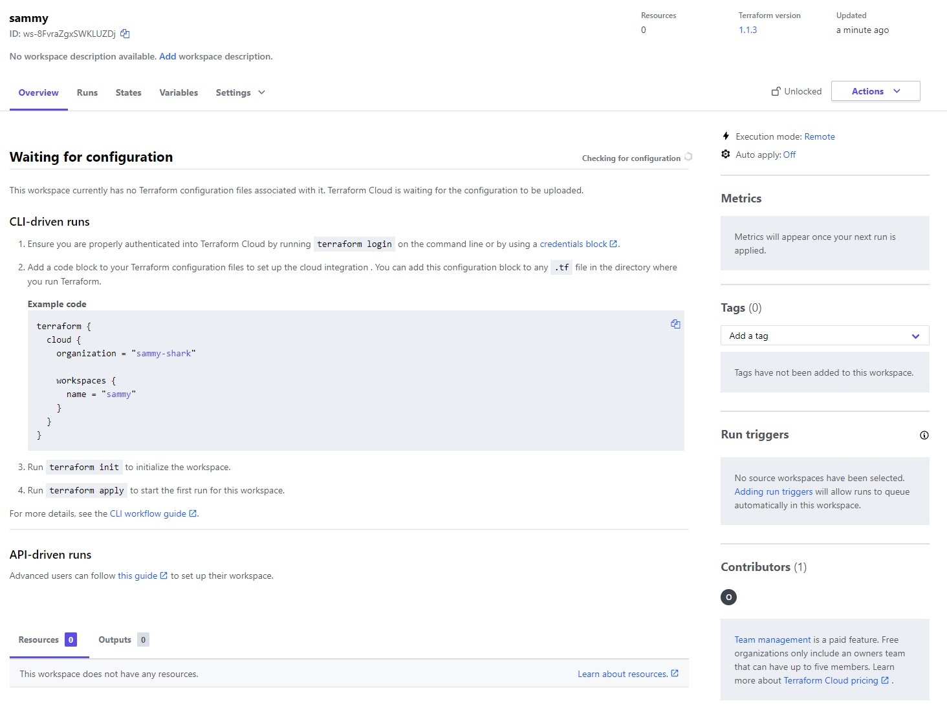
Task: Open the Add a tag dropdown
Action: [x=825, y=336]
